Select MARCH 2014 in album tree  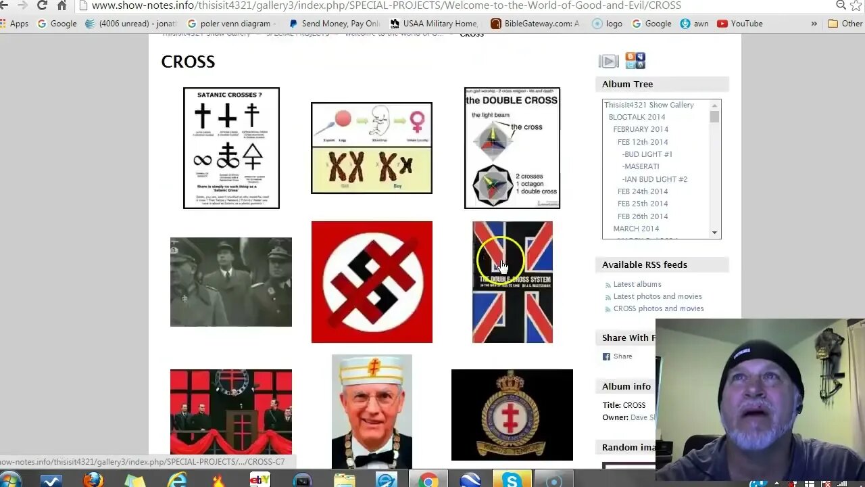(x=636, y=229)
